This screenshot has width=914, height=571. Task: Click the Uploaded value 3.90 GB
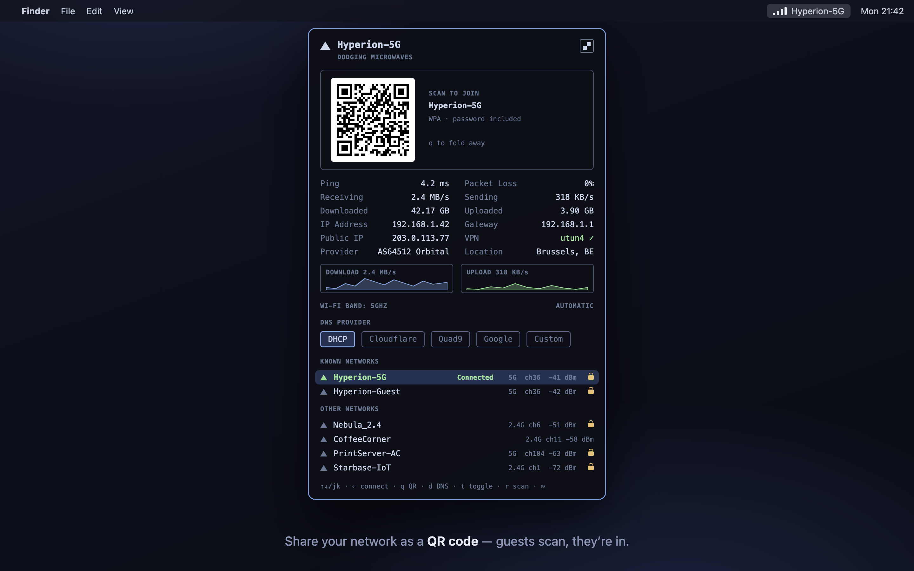(577, 211)
